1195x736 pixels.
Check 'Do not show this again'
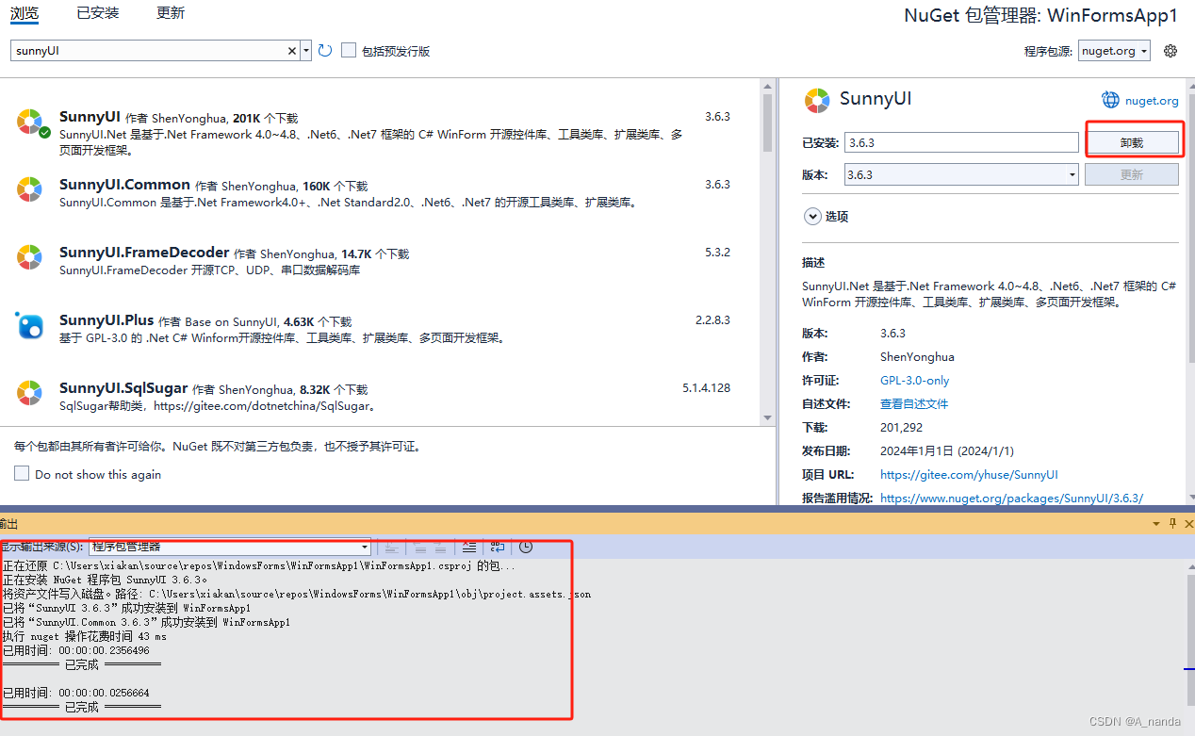coord(22,473)
